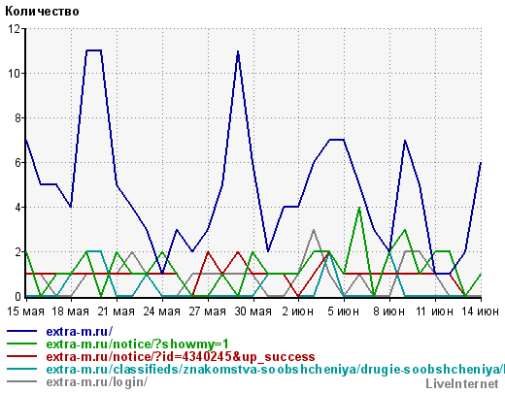The width and height of the screenshot is (505, 393).
Task: Click the blue legend line swatch
Action: (21, 331)
